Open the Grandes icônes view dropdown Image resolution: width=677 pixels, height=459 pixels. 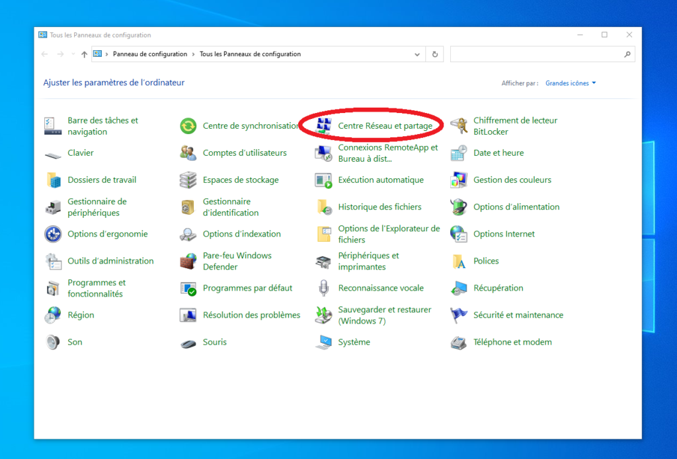click(571, 83)
